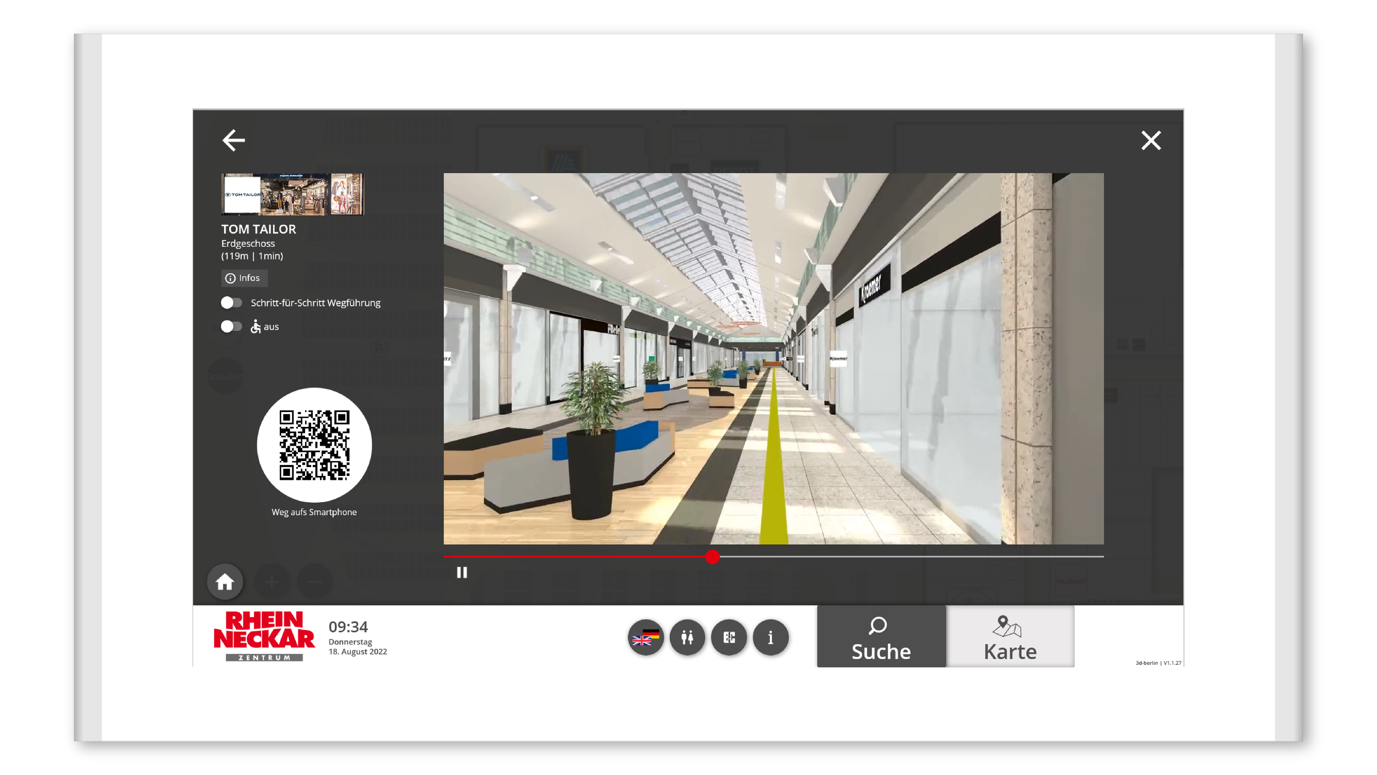This screenshot has height=775, width=1377.
Task: Switch language using flag icon
Action: tap(645, 637)
